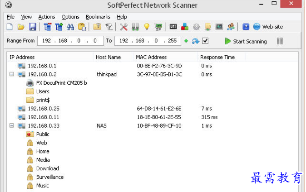Toggle the checkbox next to the range arrow

(205, 41)
